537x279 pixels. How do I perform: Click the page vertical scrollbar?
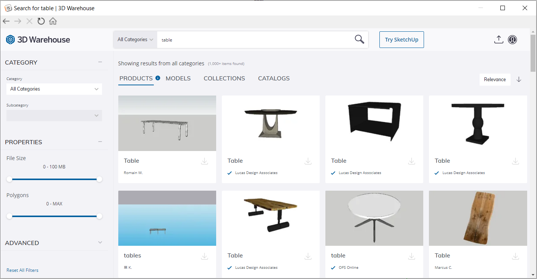[x=533, y=53]
